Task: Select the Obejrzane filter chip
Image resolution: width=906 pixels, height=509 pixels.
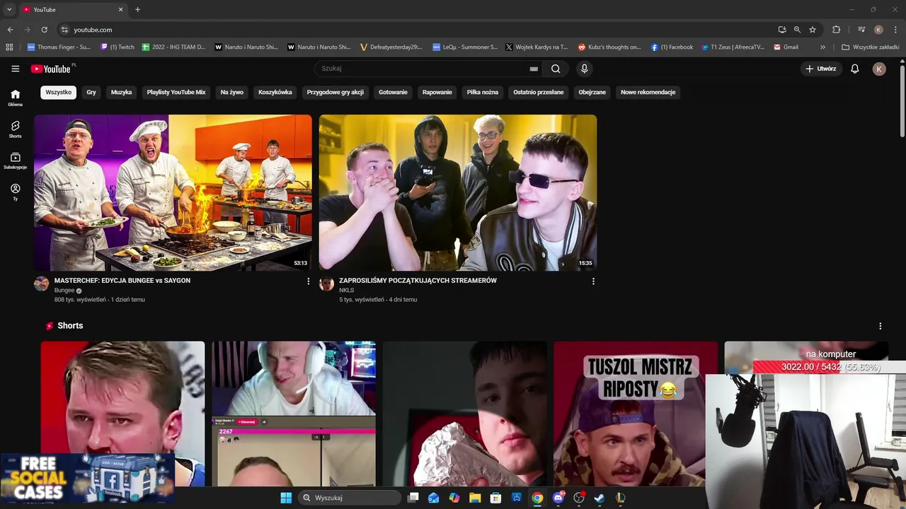Action: [592, 92]
